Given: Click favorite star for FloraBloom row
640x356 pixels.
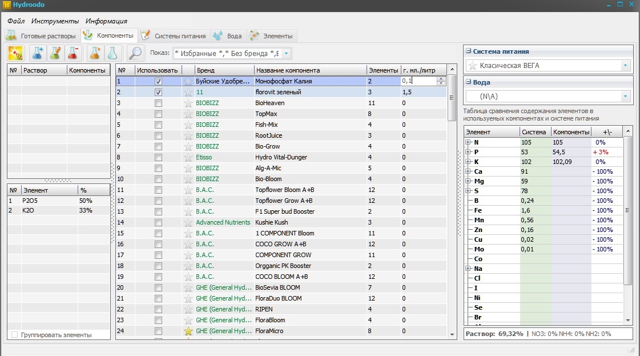Looking at the screenshot, I should (188, 320).
